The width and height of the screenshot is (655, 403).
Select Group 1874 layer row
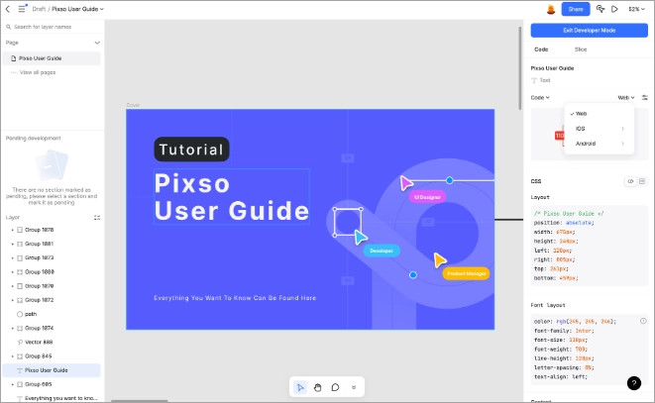pos(52,329)
